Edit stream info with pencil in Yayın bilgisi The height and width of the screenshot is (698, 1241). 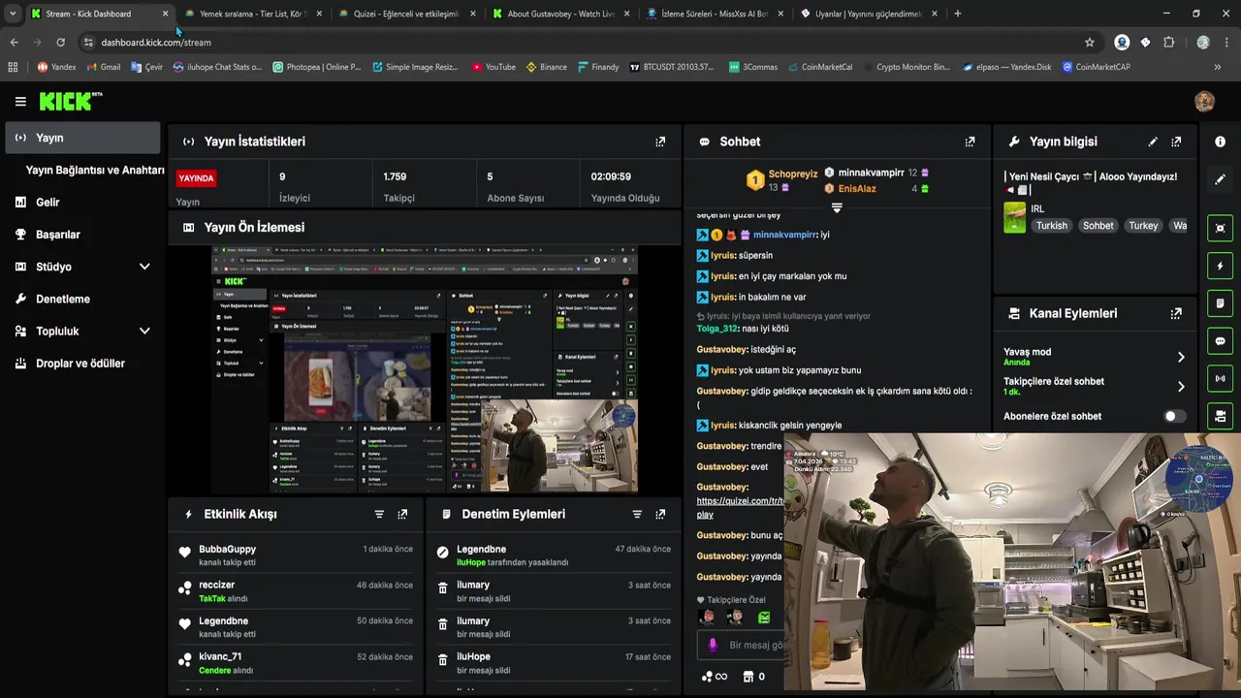point(1153,142)
